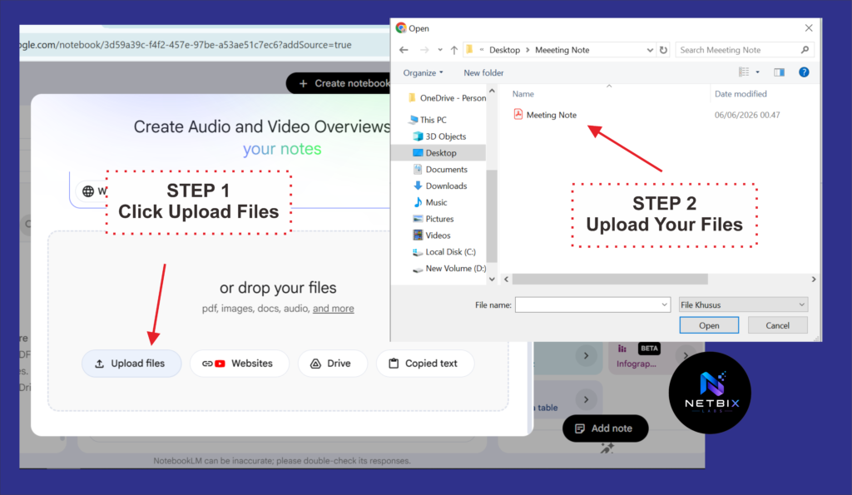Viewport: 852px width, 495px height.
Task: Close the Open dialog window
Action: pos(809,27)
